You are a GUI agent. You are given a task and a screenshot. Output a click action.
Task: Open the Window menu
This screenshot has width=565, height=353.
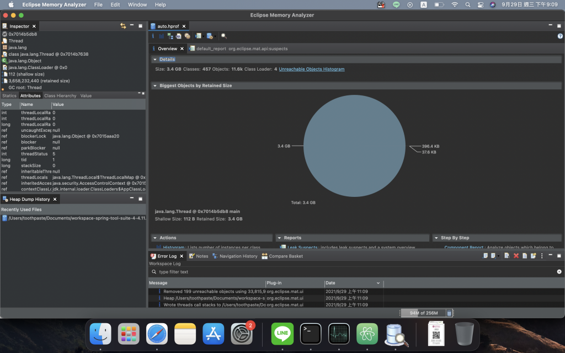click(x=137, y=4)
